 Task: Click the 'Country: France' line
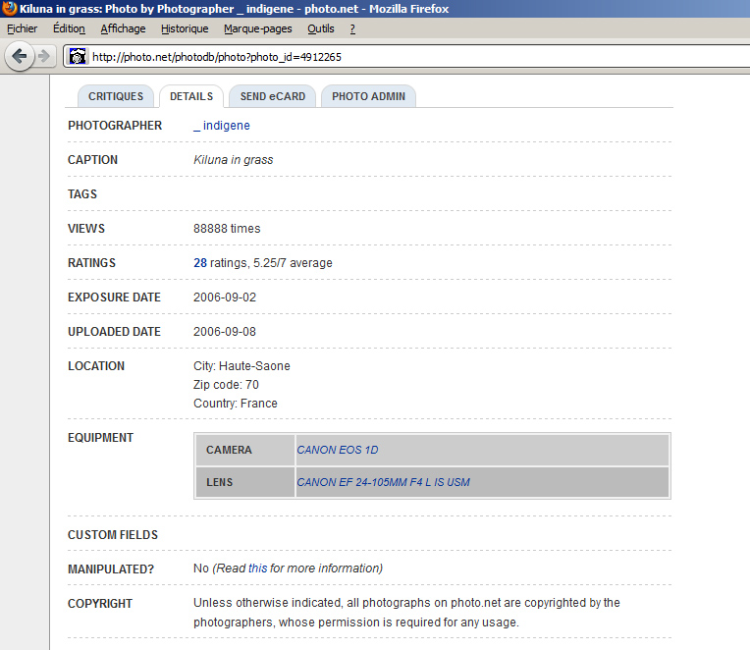236,404
